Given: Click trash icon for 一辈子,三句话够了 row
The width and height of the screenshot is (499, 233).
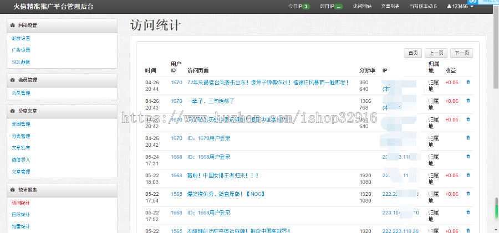Looking at the screenshot, I should coord(468,101).
